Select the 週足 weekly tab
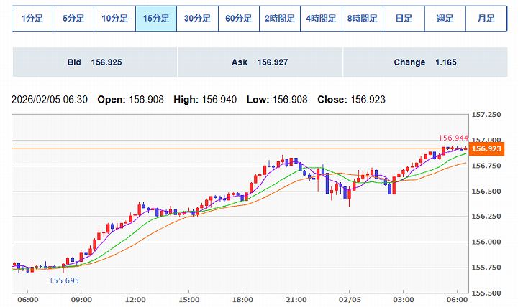The height and width of the screenshot is (307, 518). (x=444, y=19)
